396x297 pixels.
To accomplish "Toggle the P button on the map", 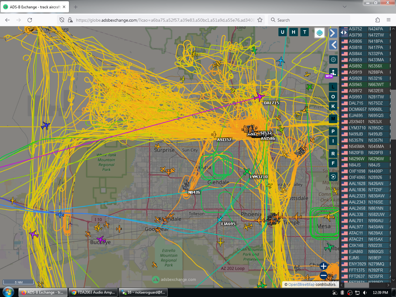I will [333, 131].
